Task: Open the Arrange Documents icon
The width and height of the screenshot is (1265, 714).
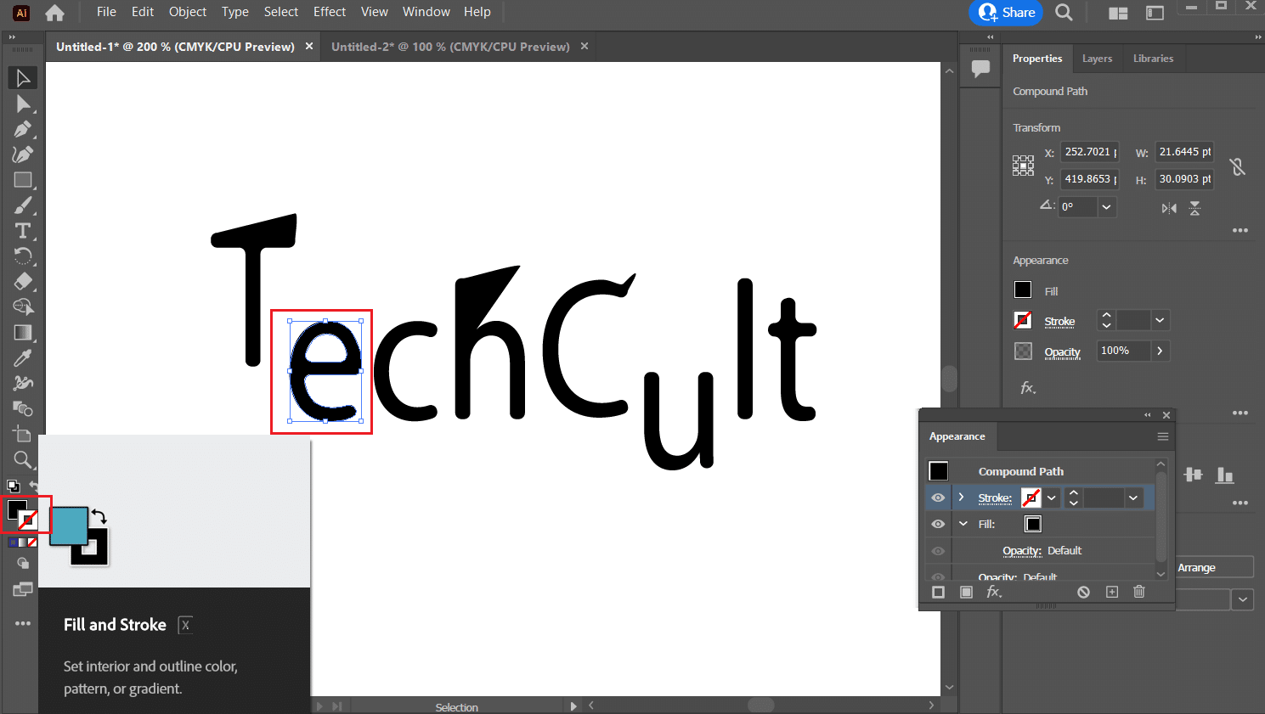Action: [x=1118, y=13]
